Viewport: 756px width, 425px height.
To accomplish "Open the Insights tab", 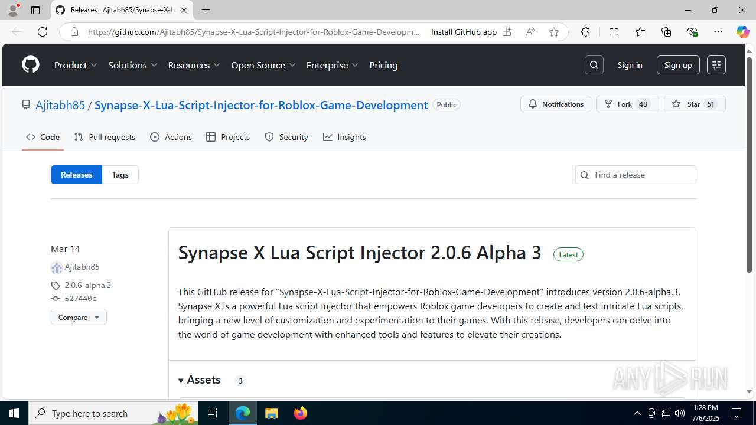I will [x=344, y=137].
